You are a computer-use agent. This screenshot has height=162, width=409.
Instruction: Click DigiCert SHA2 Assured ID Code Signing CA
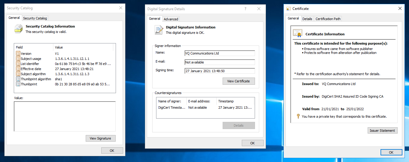point(352,96)
